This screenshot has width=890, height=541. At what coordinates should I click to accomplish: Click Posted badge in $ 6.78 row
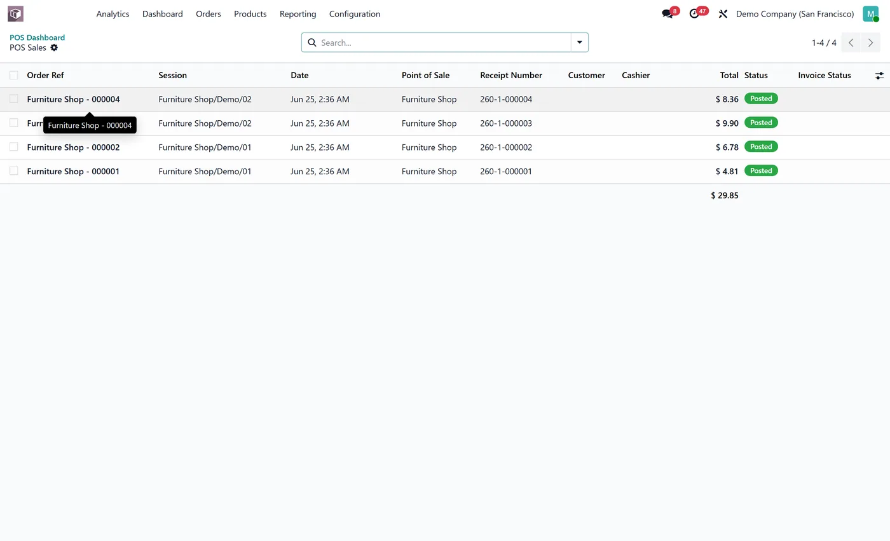[x=761, y=146]
